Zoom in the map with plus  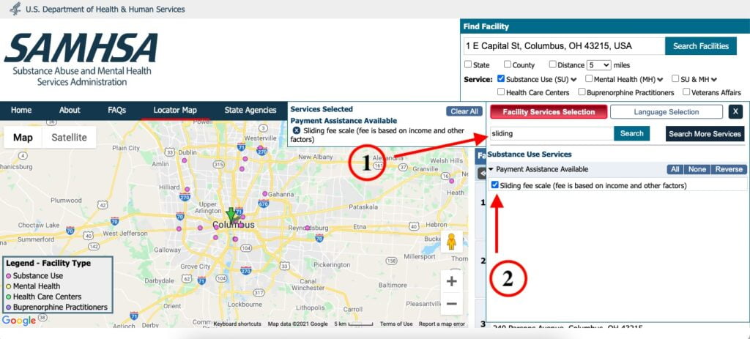(x=451, y=281)
